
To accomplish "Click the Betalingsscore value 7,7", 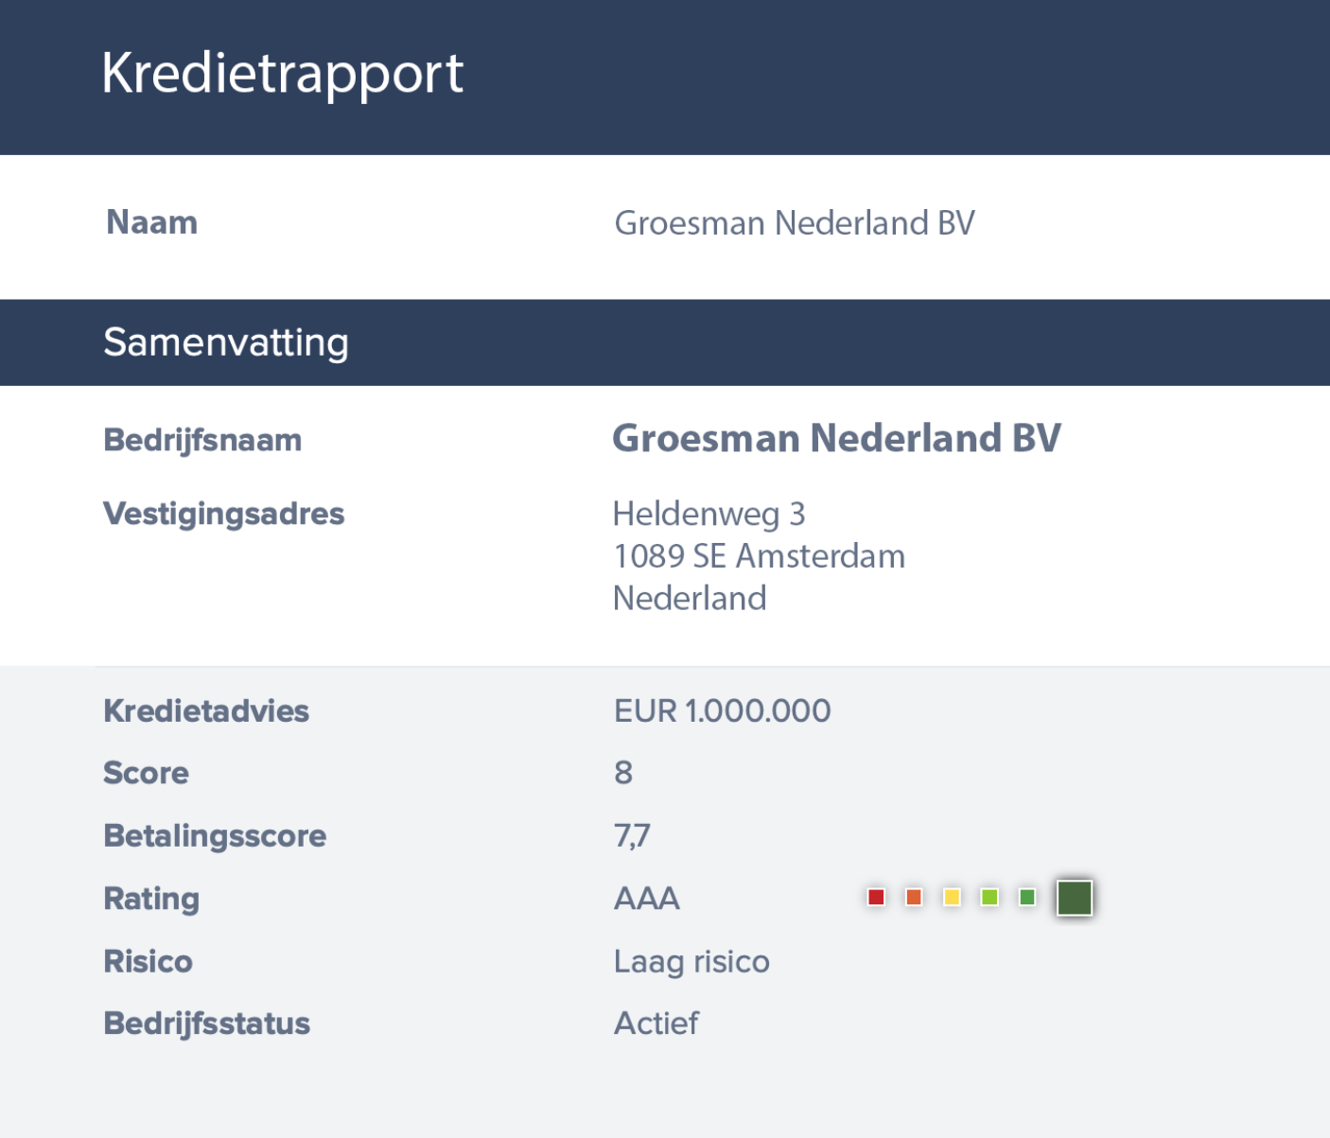I will point(632,836).
